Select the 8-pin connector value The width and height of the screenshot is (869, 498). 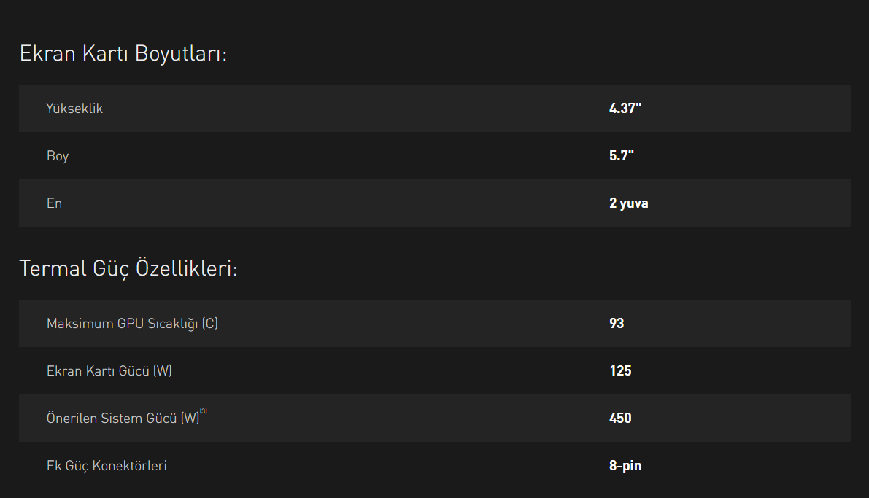click(x=625, y=465)
